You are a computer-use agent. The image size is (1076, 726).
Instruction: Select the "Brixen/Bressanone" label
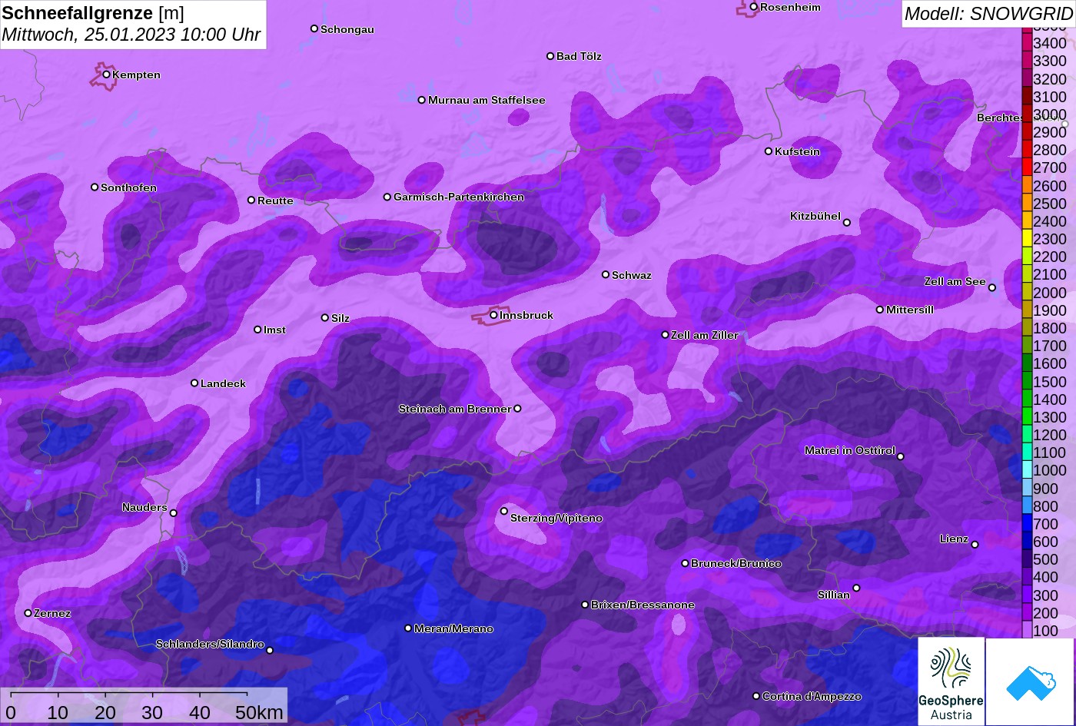click(643, 605)
